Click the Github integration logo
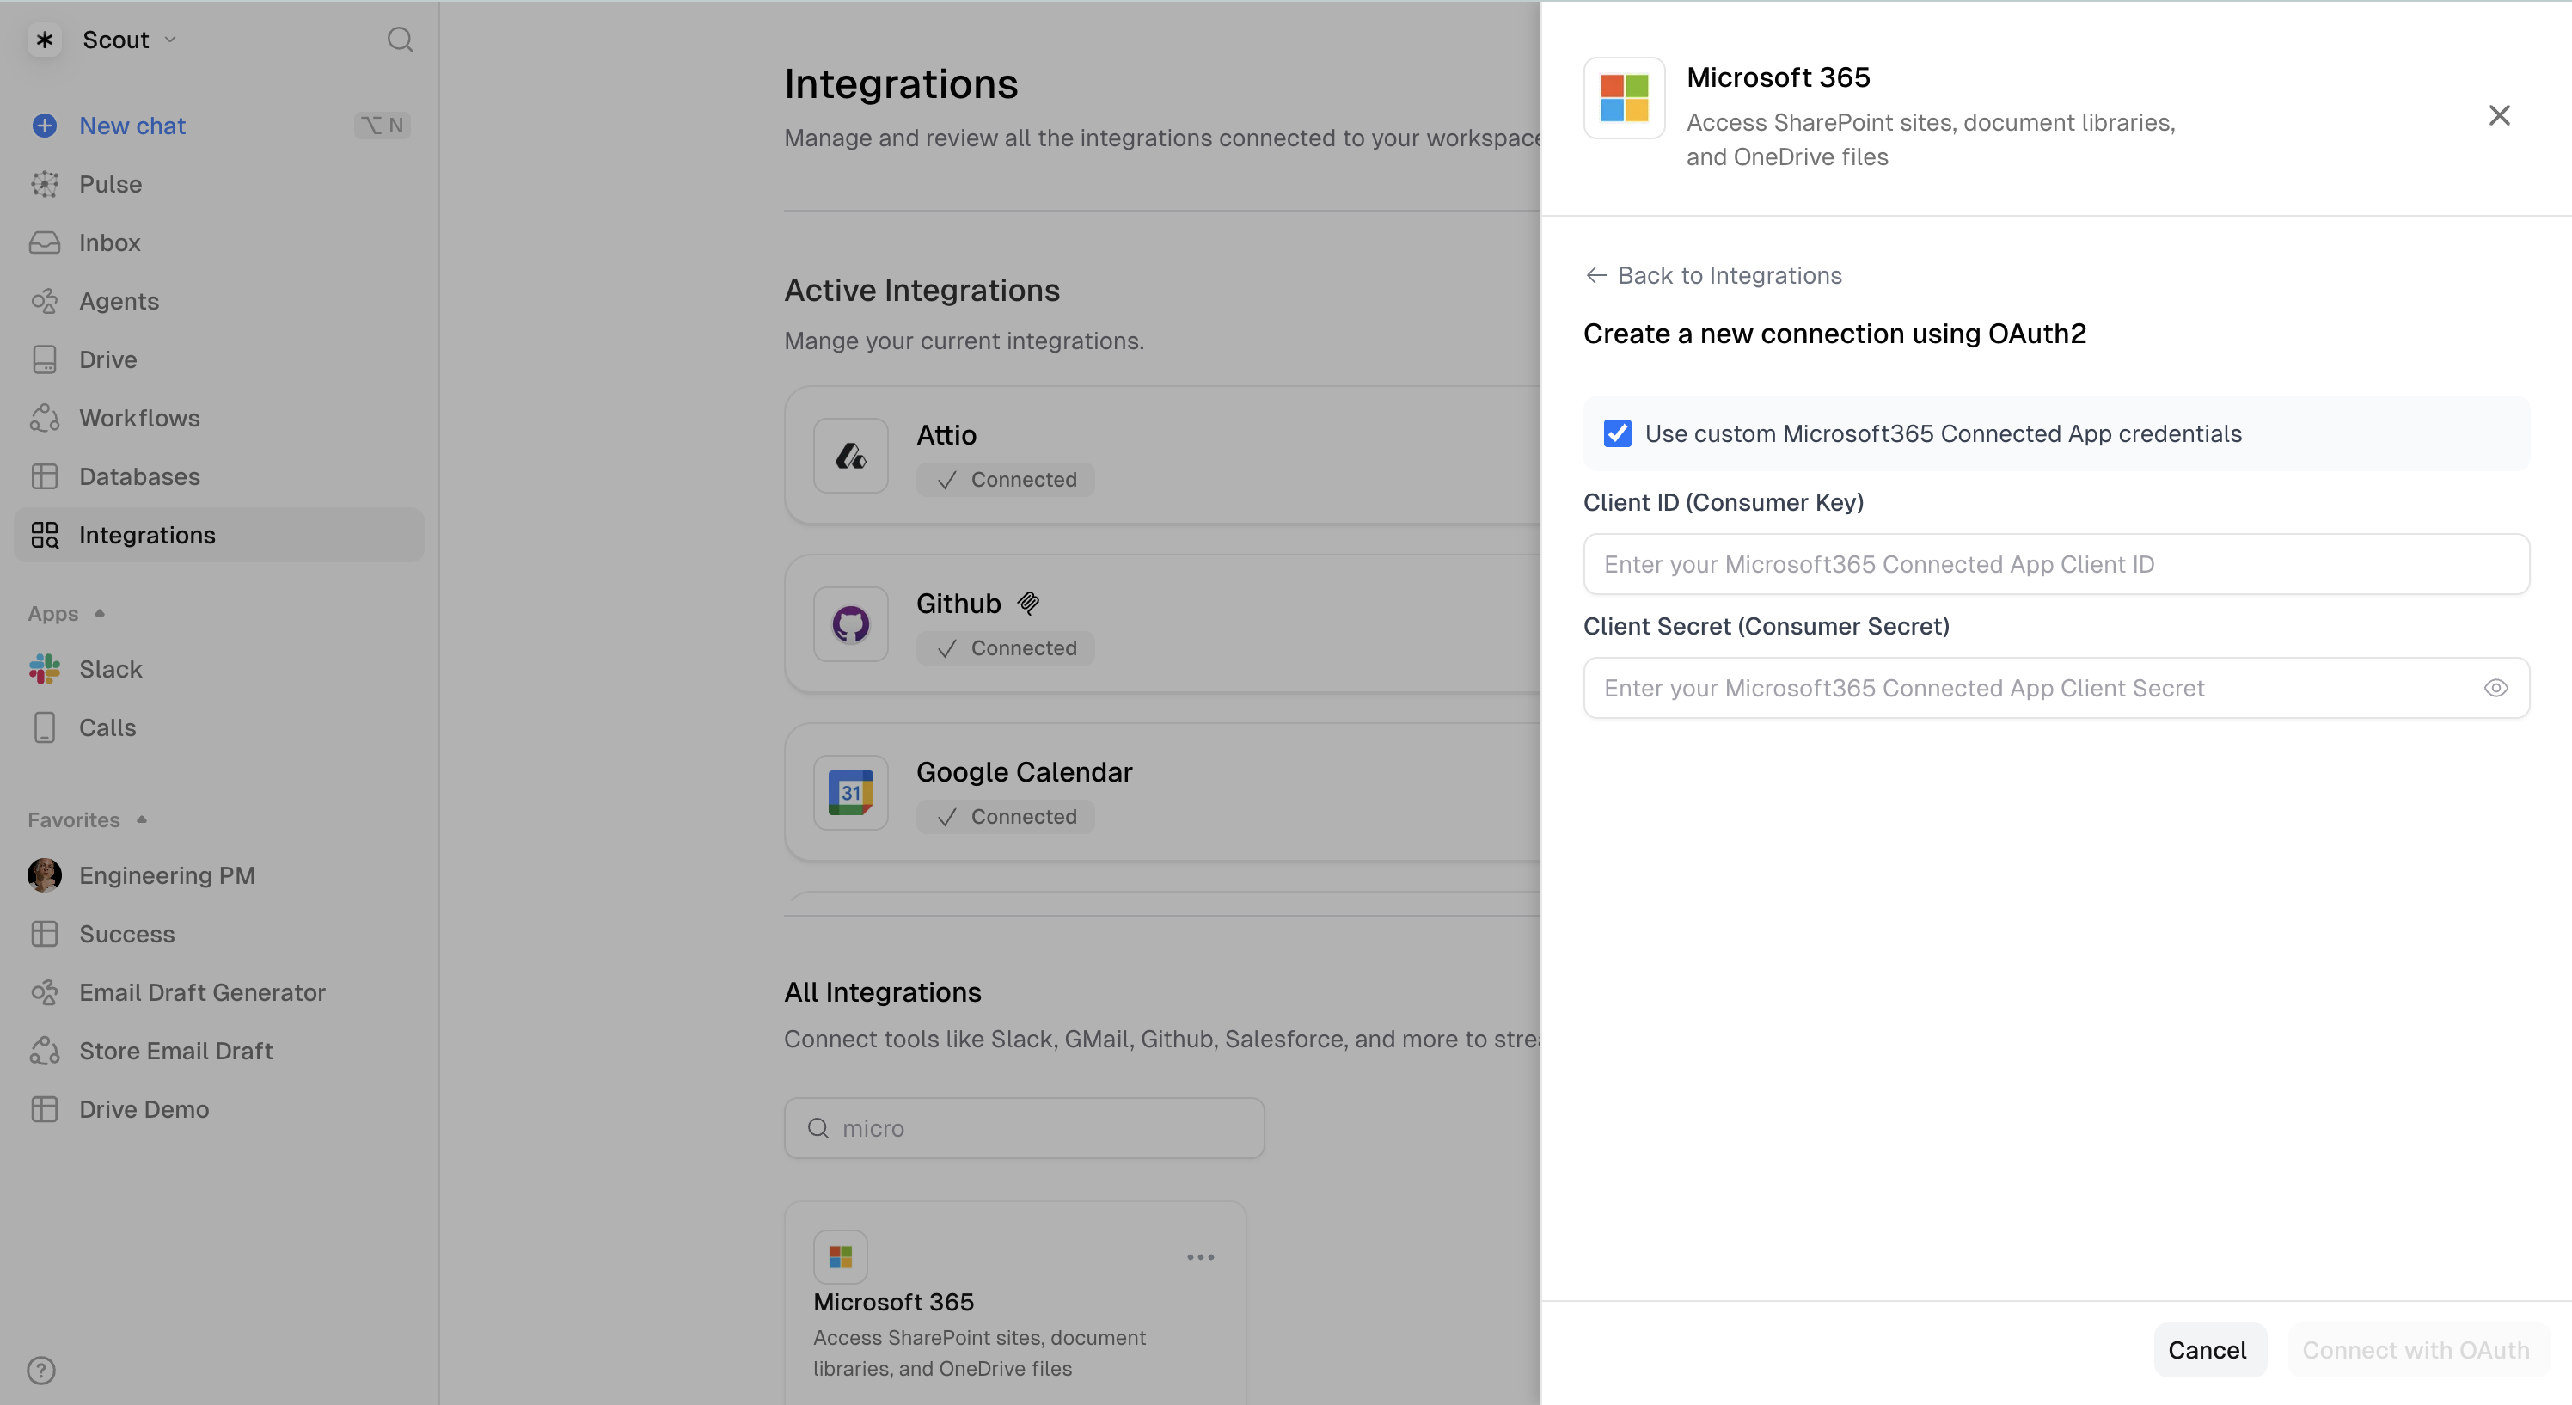Viewport: 2572px width, 1405px height. tap(851, 624)
